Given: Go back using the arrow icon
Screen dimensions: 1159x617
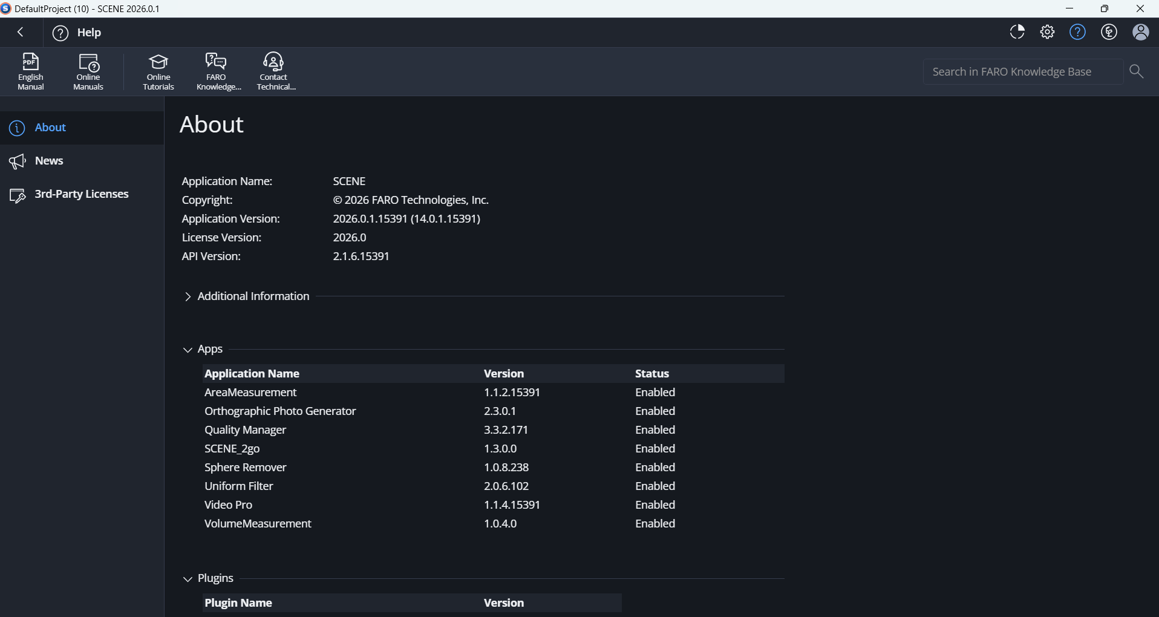Looking at the screenshot, I should pyautogui.click(x=21, y=32).
